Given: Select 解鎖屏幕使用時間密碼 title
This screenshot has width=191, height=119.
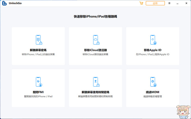Looking at the screenshot, I should [95, 92].
